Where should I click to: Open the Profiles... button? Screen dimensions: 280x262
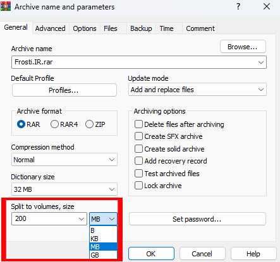coord(64,90)
